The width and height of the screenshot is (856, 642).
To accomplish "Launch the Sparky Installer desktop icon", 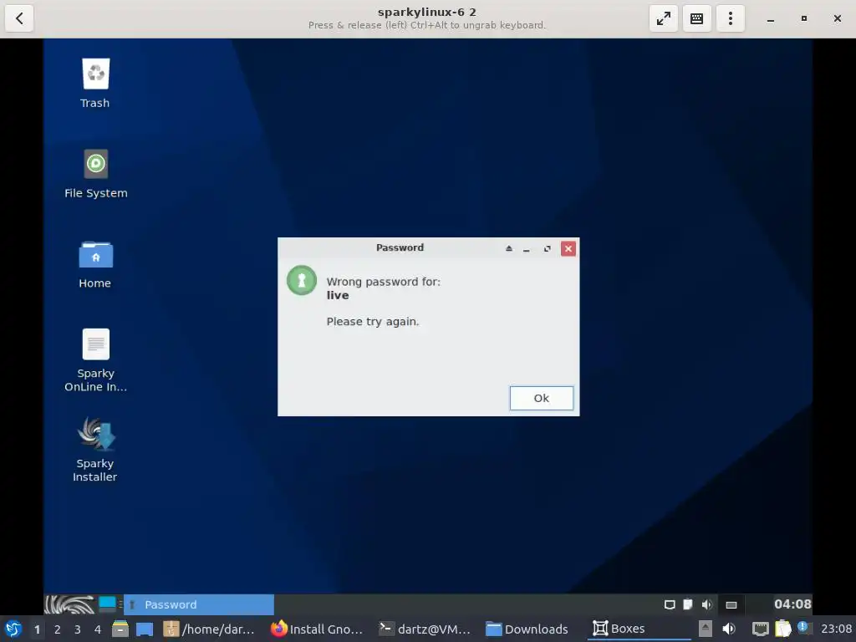I will point(95,450).
